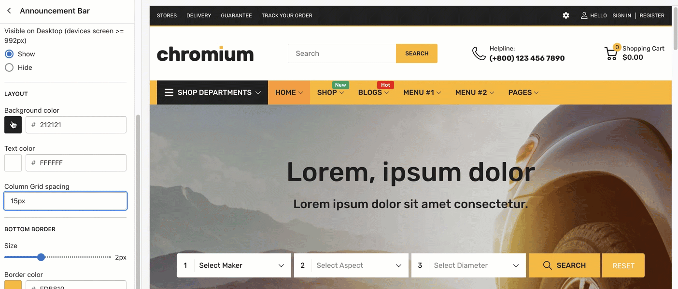Expand the MENU #2 item
The width and height of the screenshot is (678, 289).
475,92
